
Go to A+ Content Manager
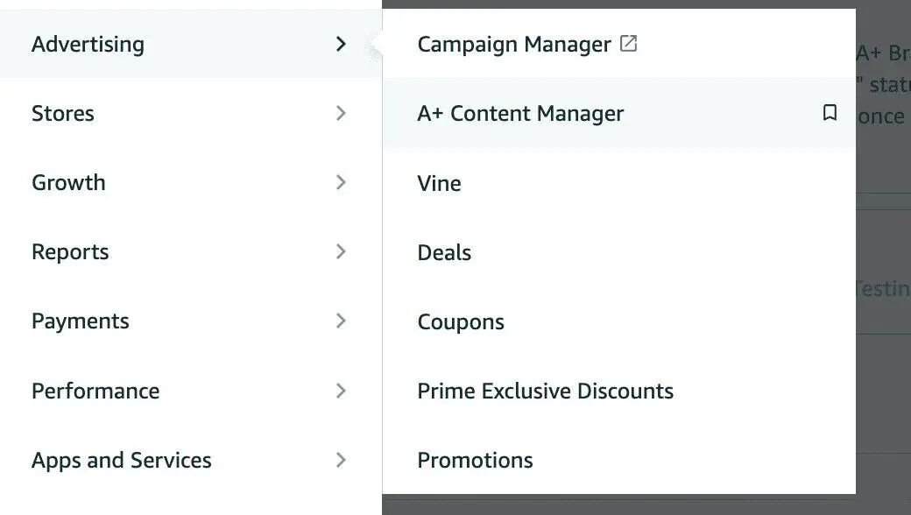click(520, 113)
